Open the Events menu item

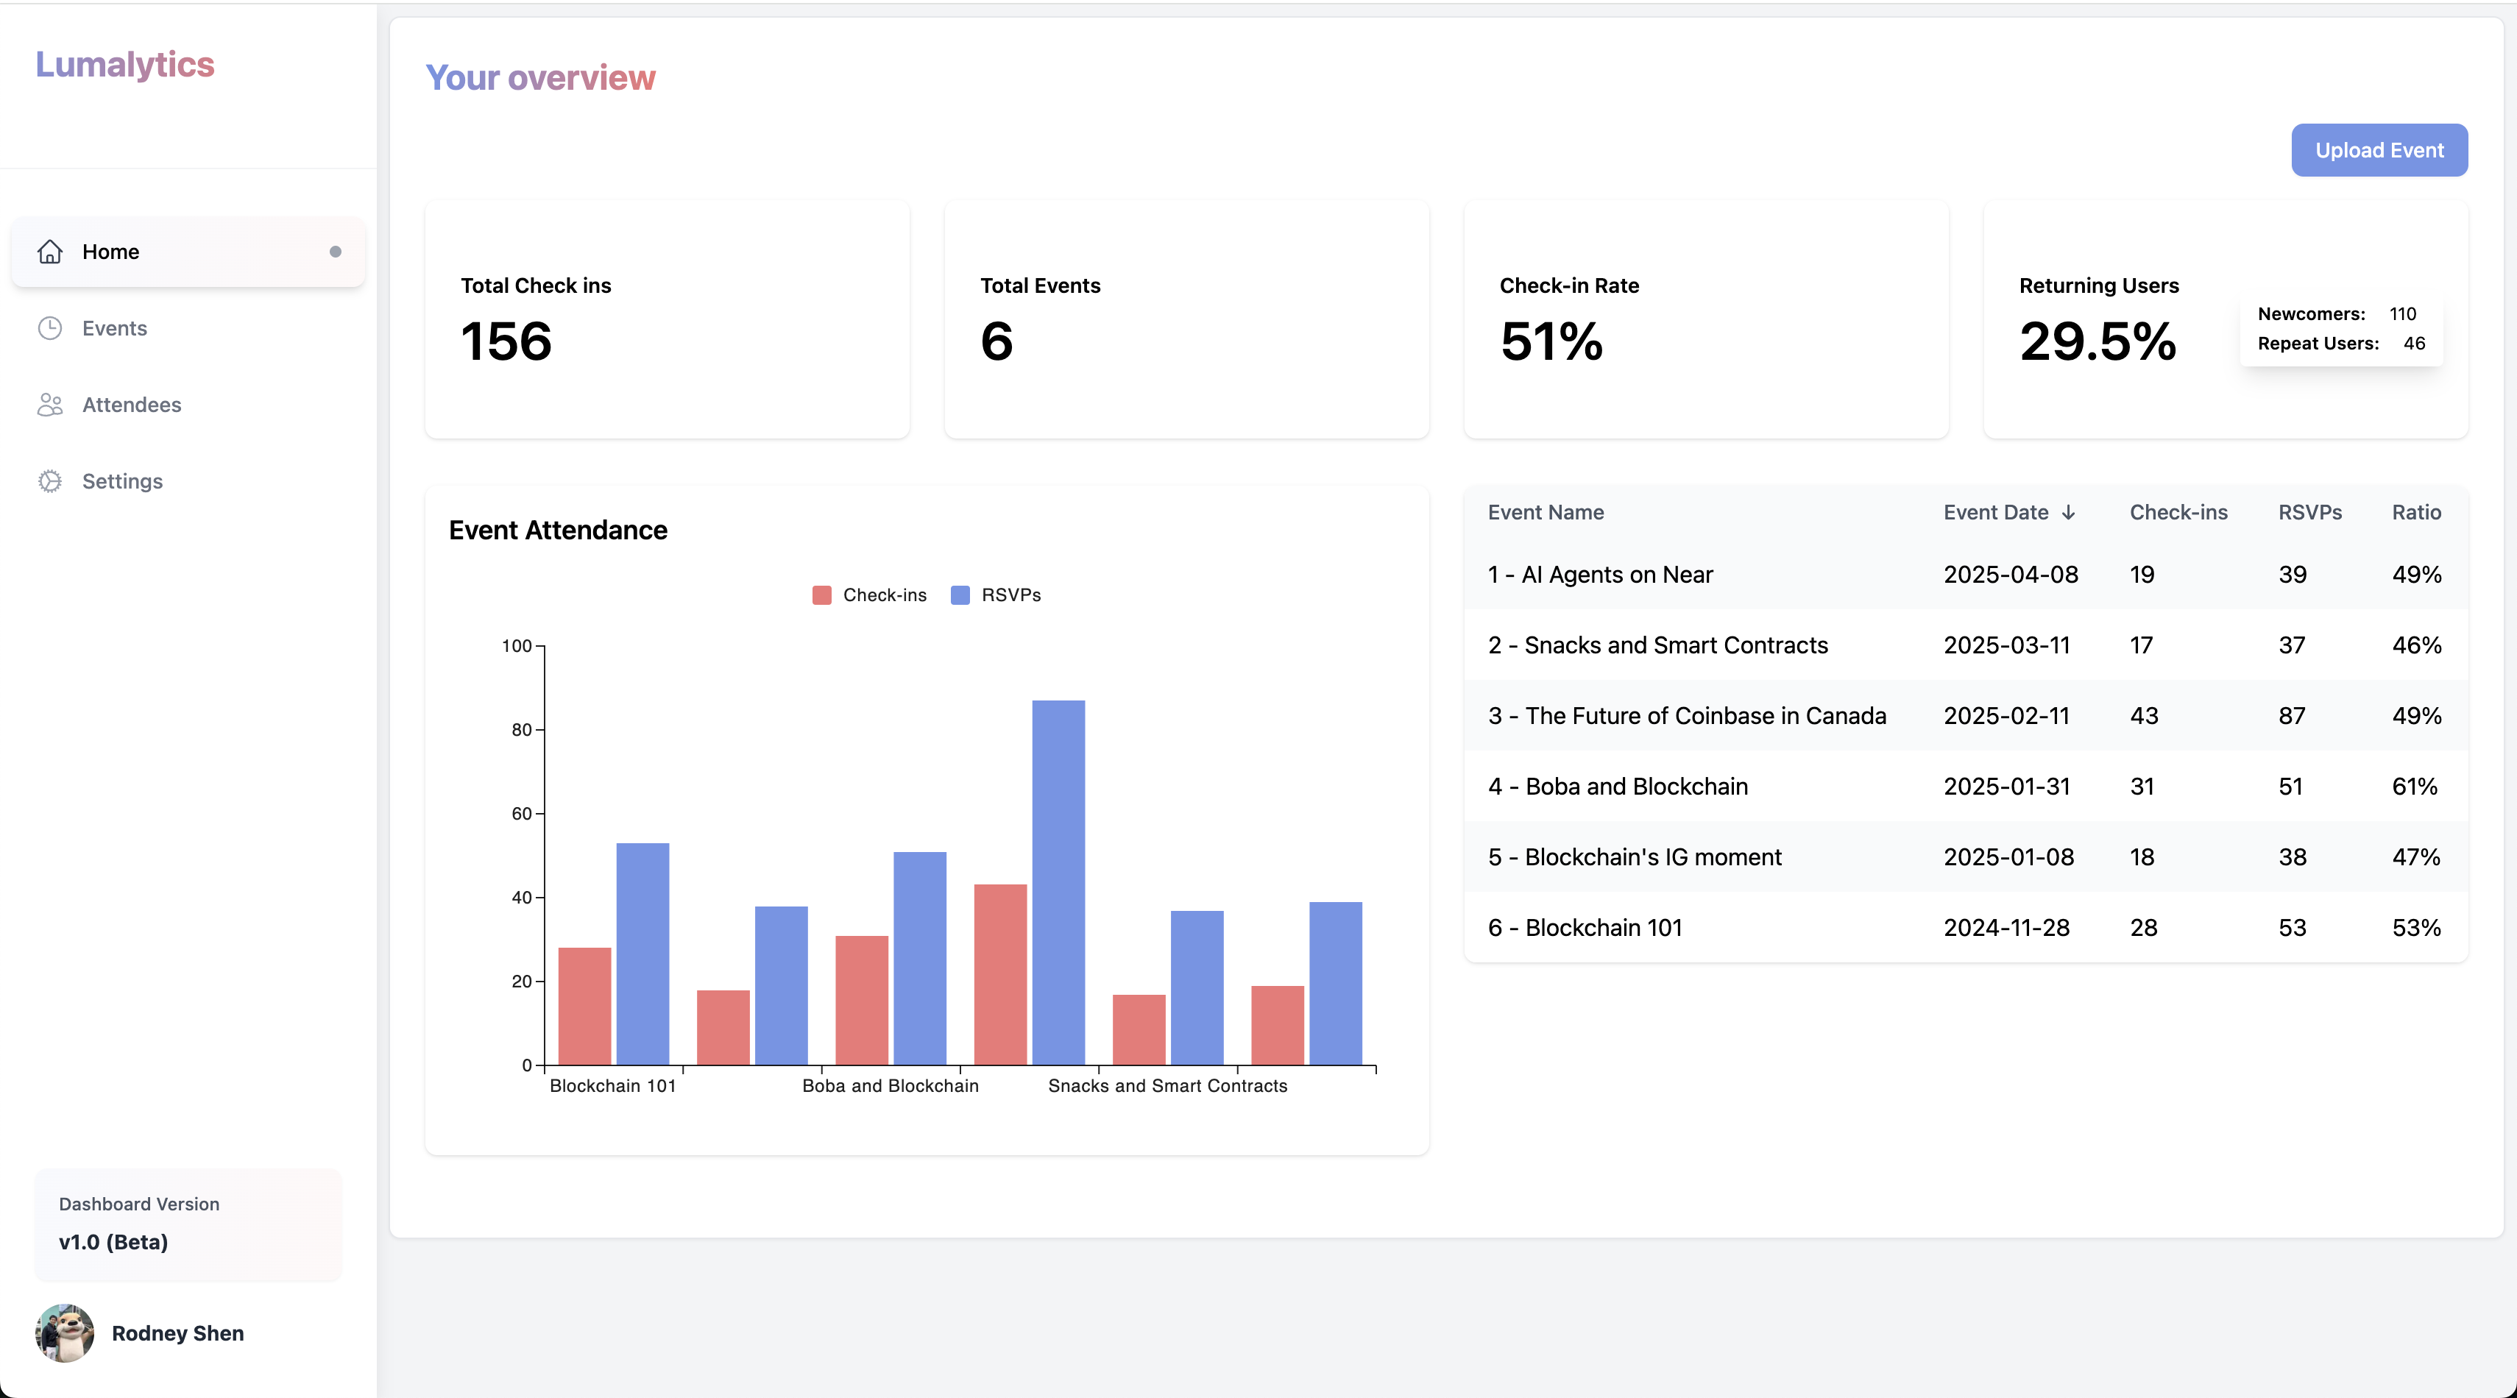(188, 328)
